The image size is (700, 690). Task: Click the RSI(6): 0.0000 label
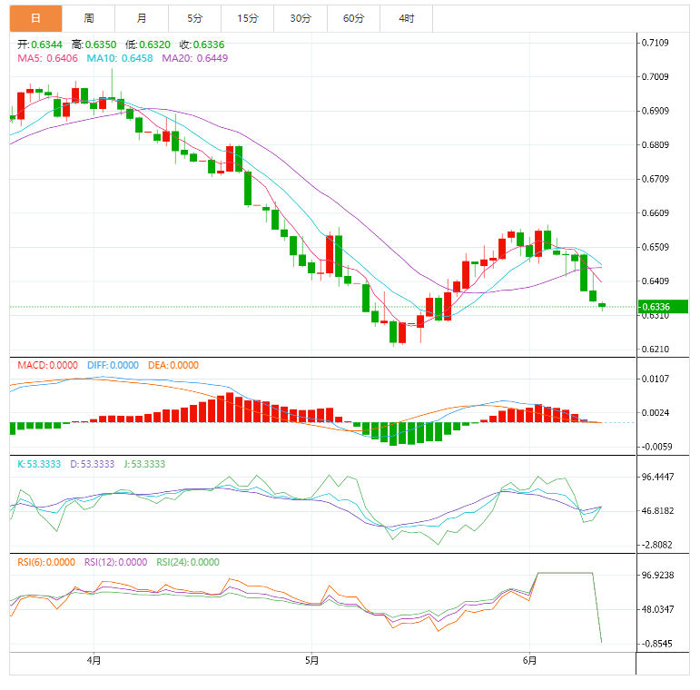click(46, 562)
